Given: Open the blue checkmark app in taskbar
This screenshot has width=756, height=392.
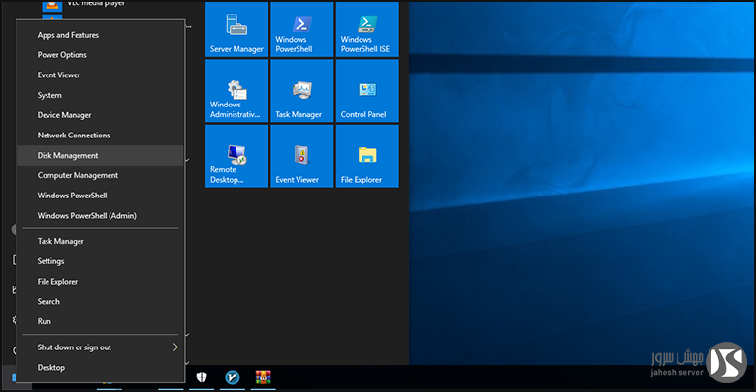Looking at the screenshot, I should point(233,377).
